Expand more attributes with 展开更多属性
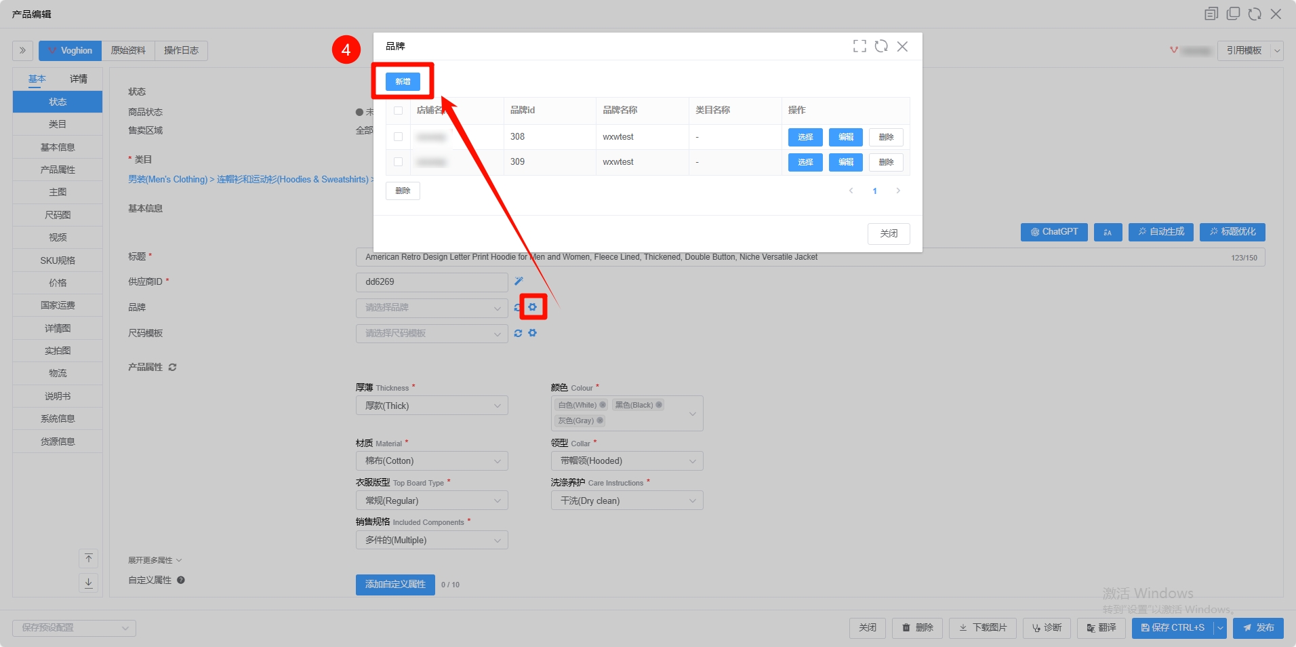The height and width of the screenshot is (647, 1296). (x=155, y=560)
